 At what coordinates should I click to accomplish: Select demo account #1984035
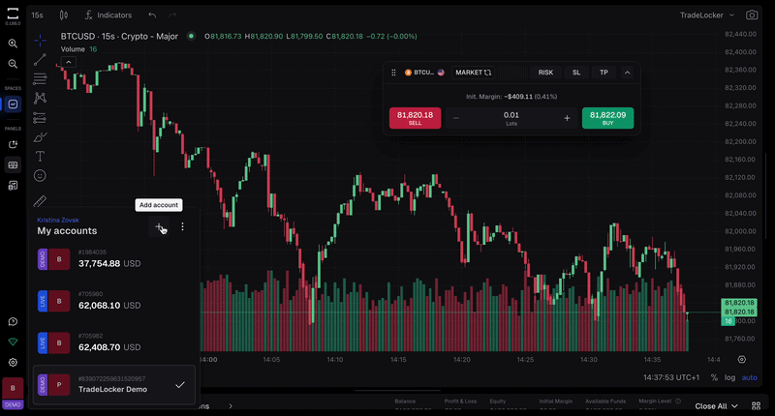(113, 258)
